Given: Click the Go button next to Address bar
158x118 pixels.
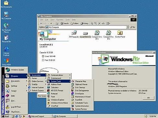Looking at the screenshot, I should [x=133, y=27].
